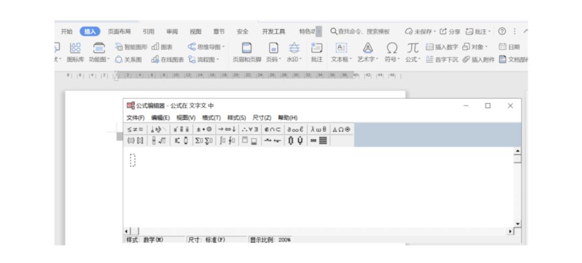Open 编辑(E) menu in formula editor

coord(161,117)
